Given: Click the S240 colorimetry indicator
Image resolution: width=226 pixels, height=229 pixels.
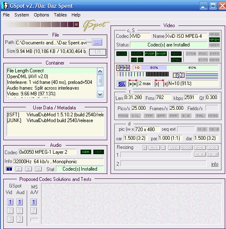Looking at the screenshot, I should pos(214,60).
